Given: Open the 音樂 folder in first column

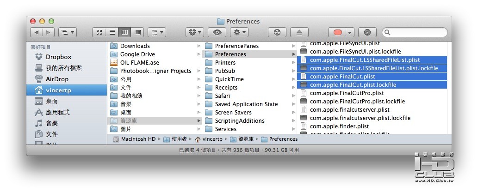Looking at the screenshot, I should [x=155, y=104].
